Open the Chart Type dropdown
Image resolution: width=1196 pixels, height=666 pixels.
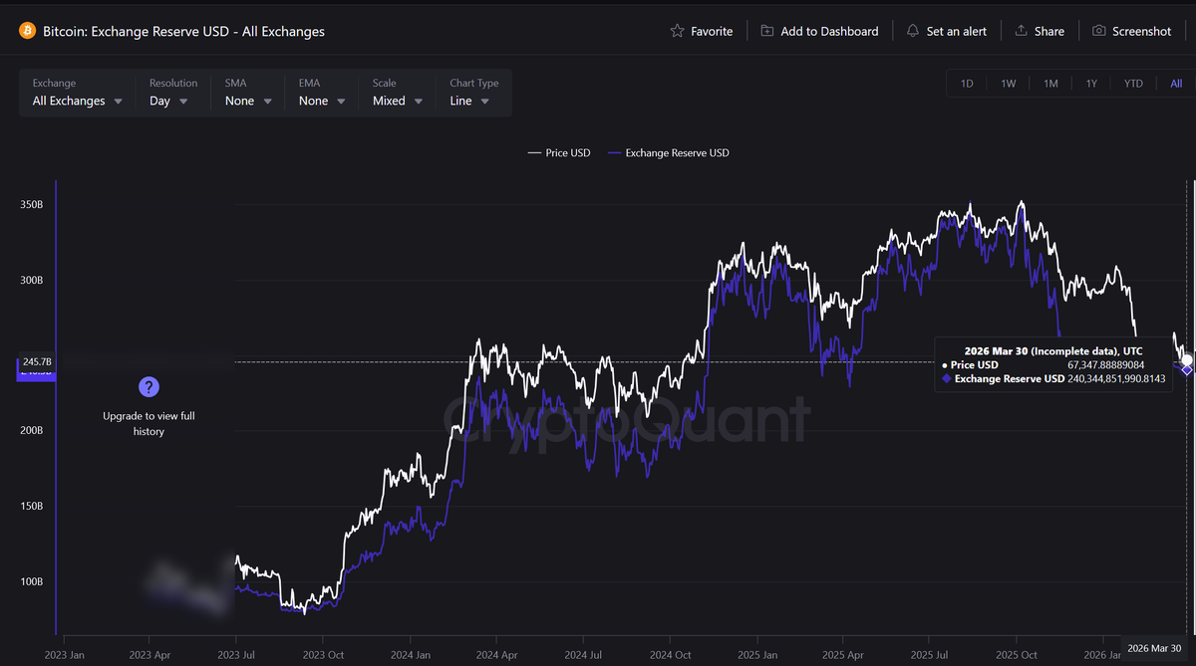(x=469, y=101)
